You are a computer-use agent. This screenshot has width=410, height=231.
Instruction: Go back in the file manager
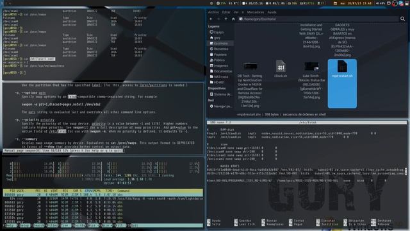(x=211, y=19)
